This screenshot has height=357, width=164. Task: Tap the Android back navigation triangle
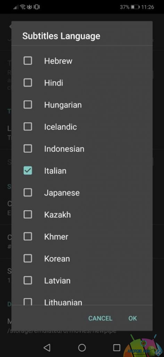pyautogui.click(x=47, y=348)
